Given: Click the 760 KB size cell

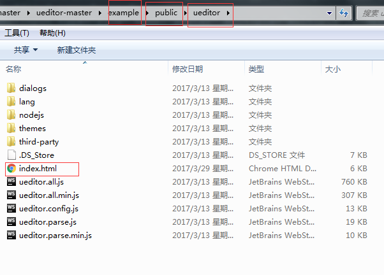Looking at the screenshot, I should coord(354,182).
